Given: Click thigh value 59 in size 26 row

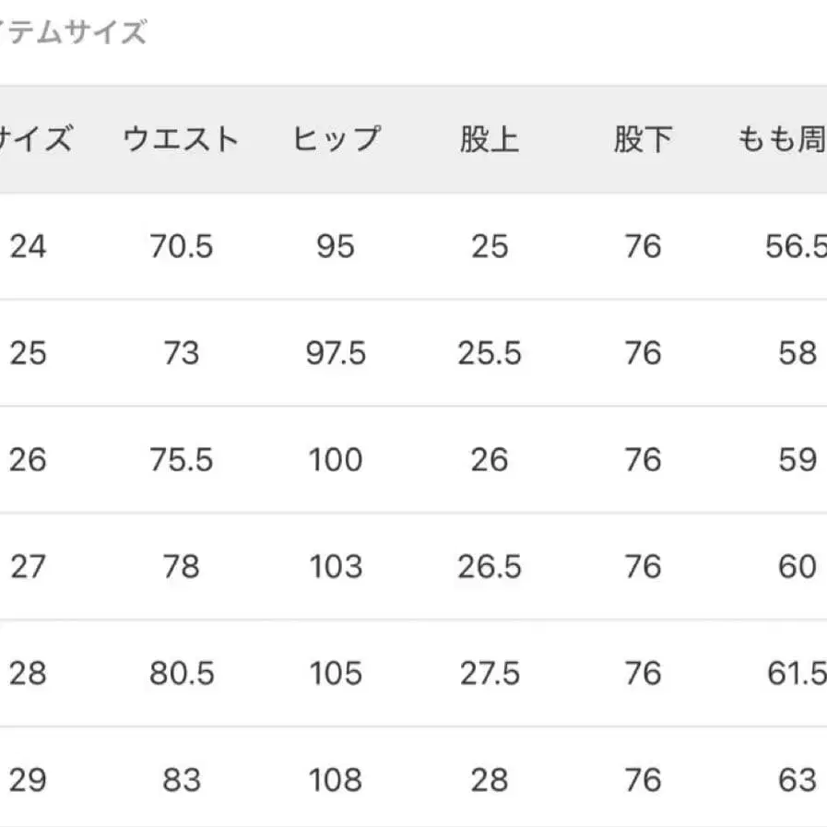Looking at the screenshot, I should [x=797, y=460].
